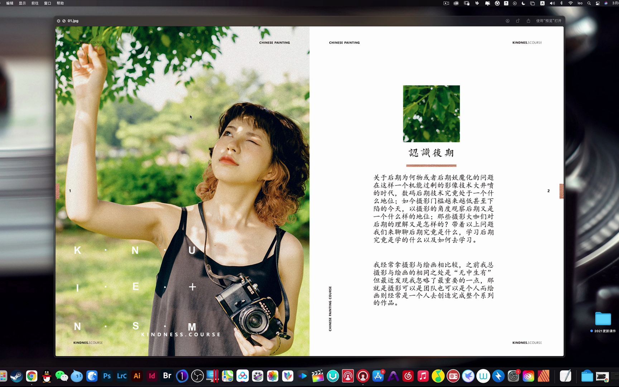Click the Quick Look preview image of the woman
The width and height of the screenshot is (619, 387).
[x=182, y=191]
